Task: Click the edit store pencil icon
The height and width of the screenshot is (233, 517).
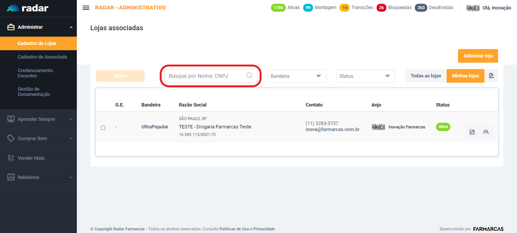Action: (472, 132)
